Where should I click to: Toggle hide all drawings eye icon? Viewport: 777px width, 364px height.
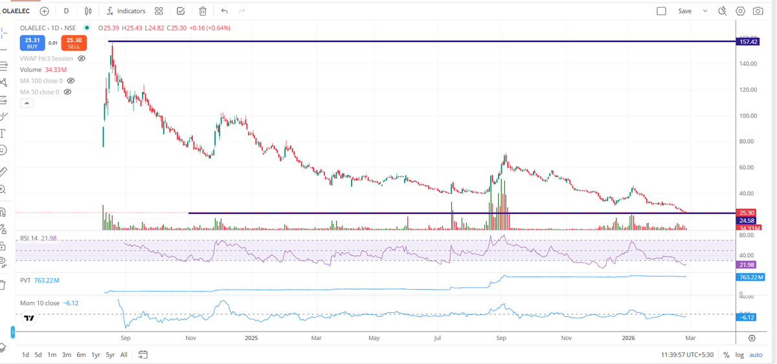point(3,262)
